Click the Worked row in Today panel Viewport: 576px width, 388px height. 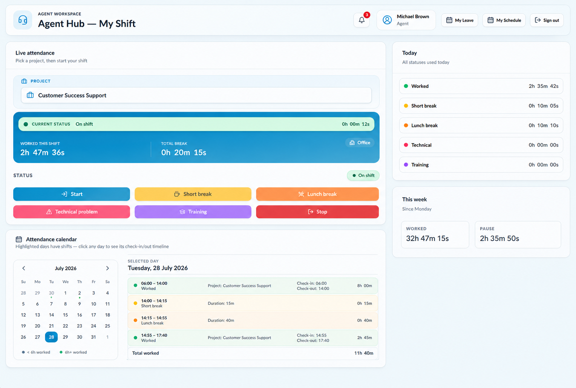[481, 86]
